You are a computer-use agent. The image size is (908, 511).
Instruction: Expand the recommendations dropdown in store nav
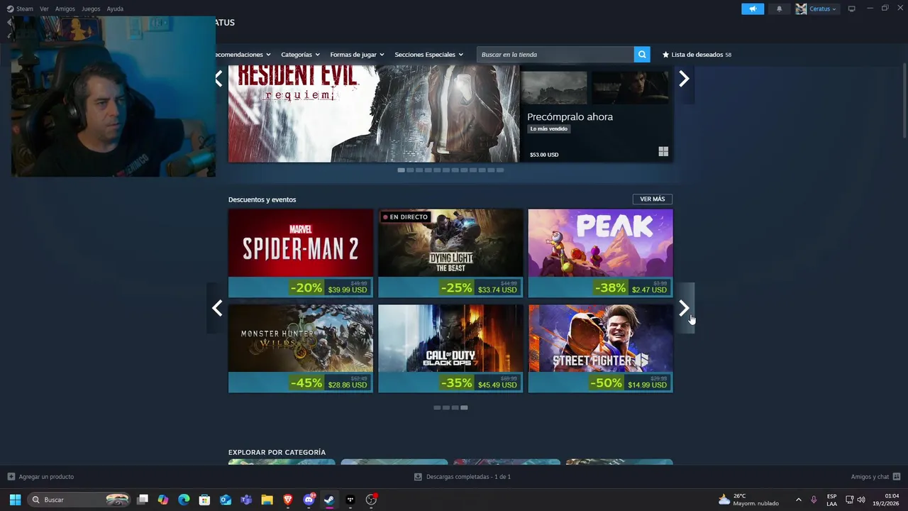[x=243, y=55]
